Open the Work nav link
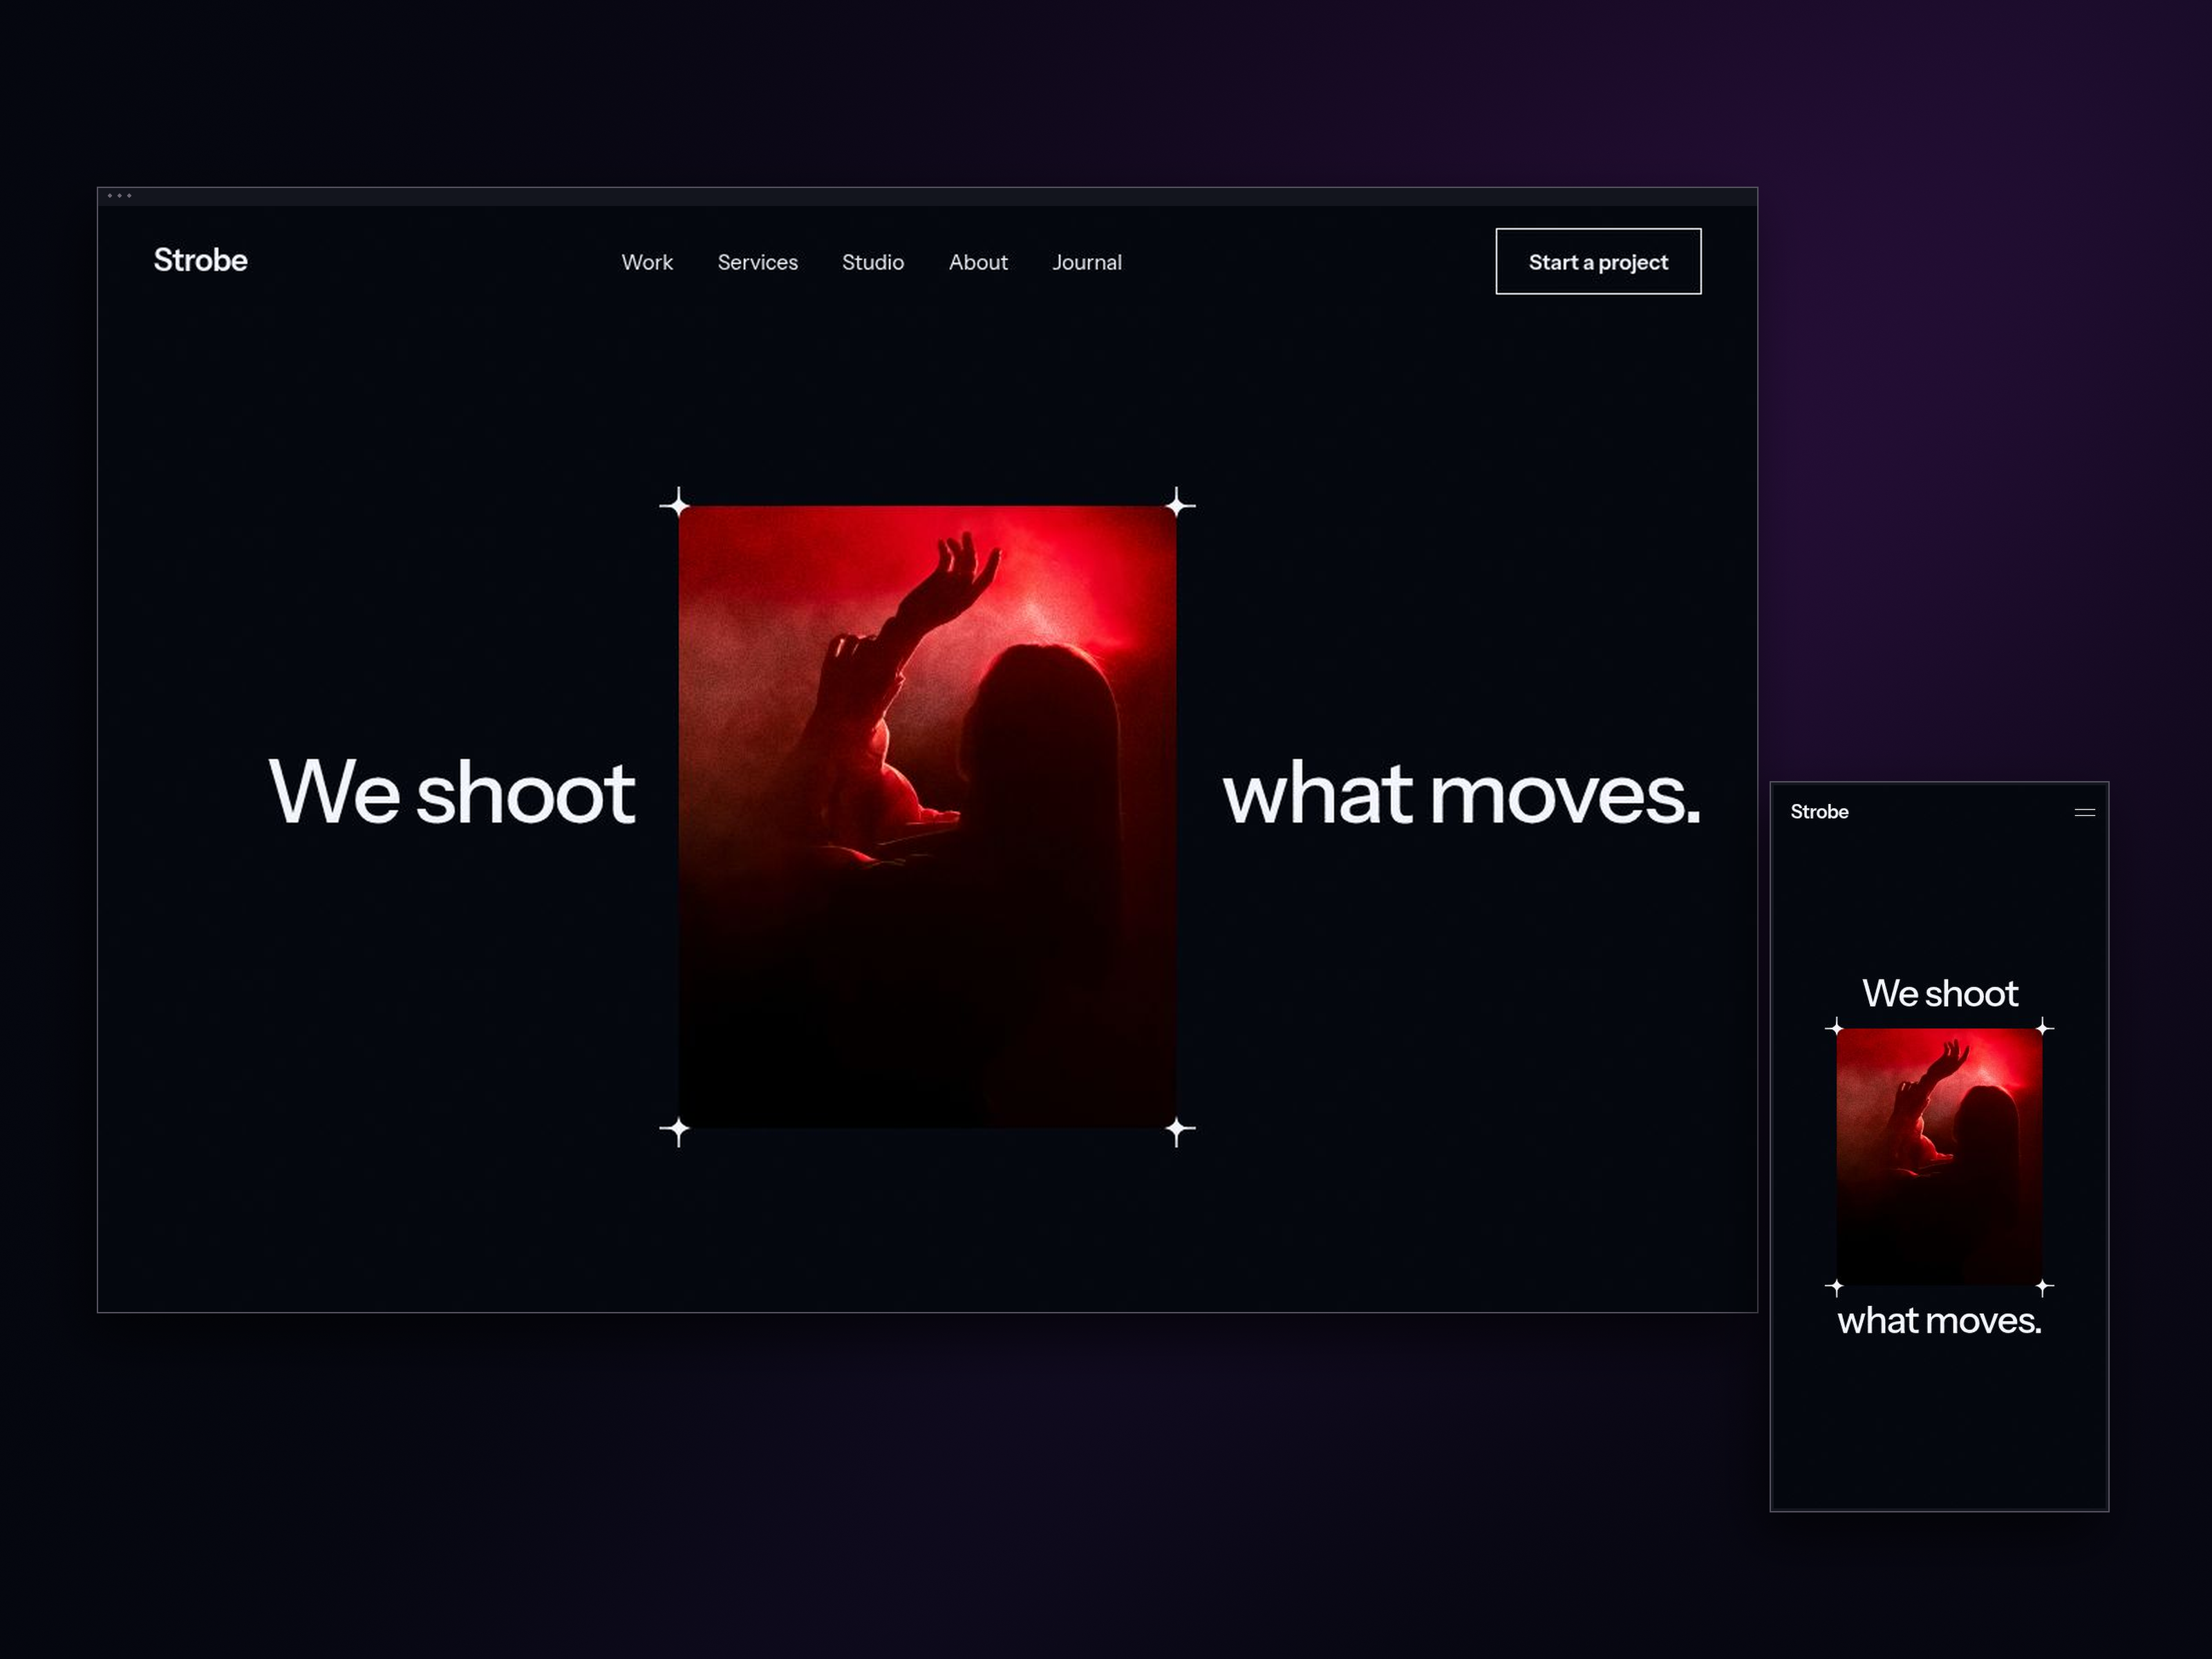Image resolution: width=2212 pixels, height=1659 pixels. (x=647, y=262)
